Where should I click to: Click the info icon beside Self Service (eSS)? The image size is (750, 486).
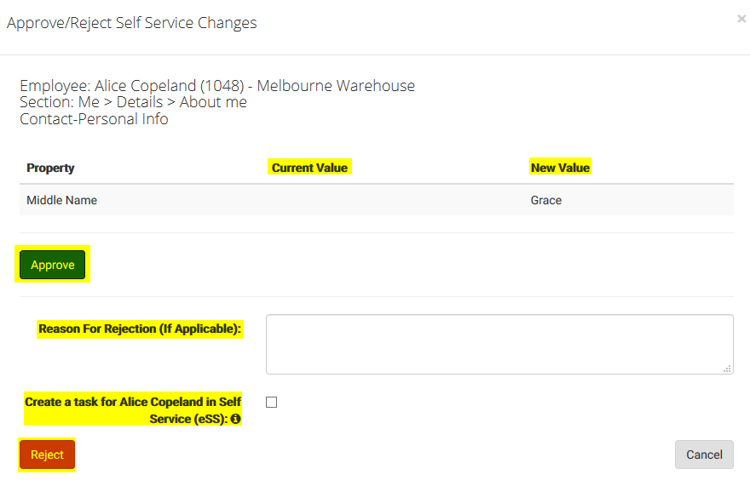click(235, 419)
